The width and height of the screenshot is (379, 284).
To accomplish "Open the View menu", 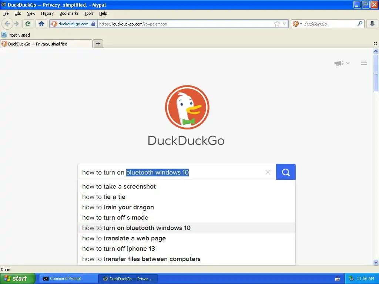I will click(x=31, y=13).
